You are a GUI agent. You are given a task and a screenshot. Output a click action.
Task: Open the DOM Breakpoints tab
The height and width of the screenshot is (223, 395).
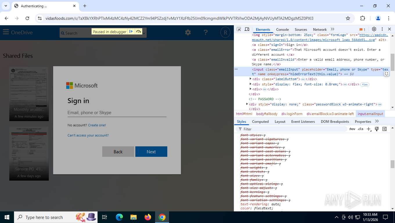335,122
